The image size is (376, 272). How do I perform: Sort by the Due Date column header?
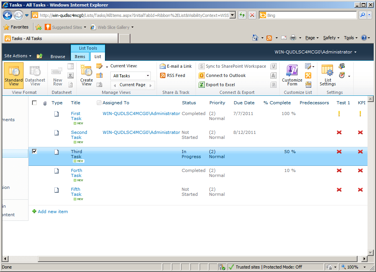point(244,103)
